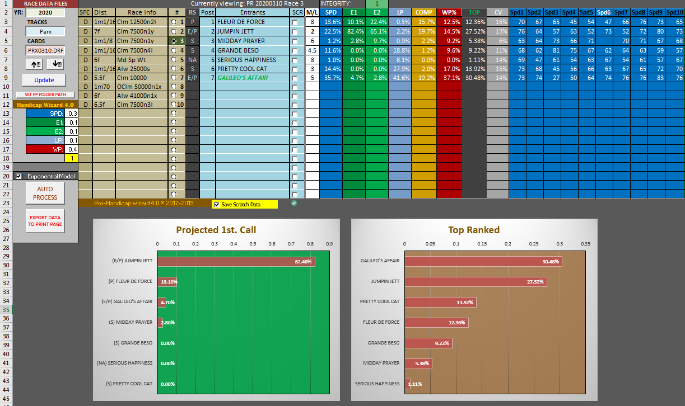This screenshot has width=685, height=406.
Task: Click the SPD weight field showing 0.3
Action: tap(71, 114)
